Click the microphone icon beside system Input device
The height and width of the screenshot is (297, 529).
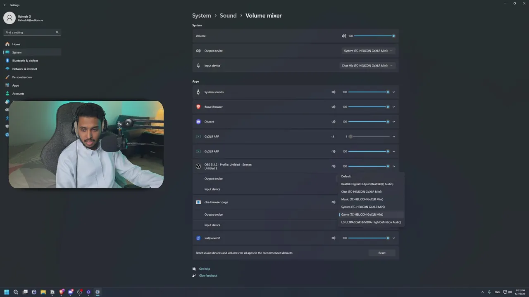coord(198,66)
